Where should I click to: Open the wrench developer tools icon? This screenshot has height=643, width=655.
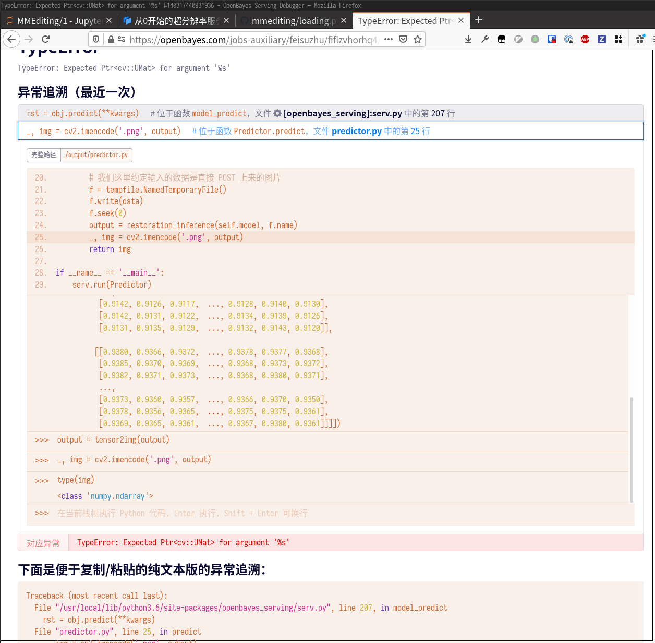[485, 39]
